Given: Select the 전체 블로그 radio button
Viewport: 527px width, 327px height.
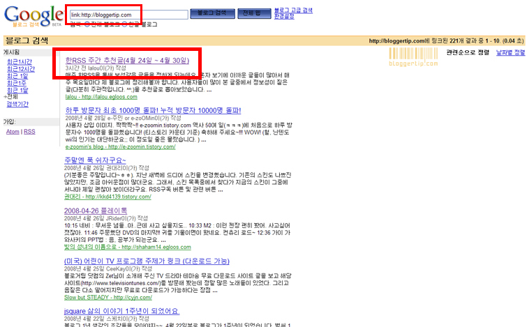Looking at the screenshot, I should pos(87,24).
